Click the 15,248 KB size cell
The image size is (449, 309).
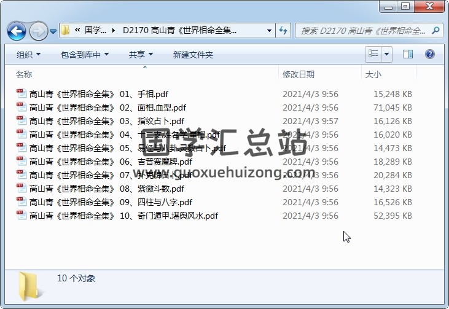coord(392,94)
